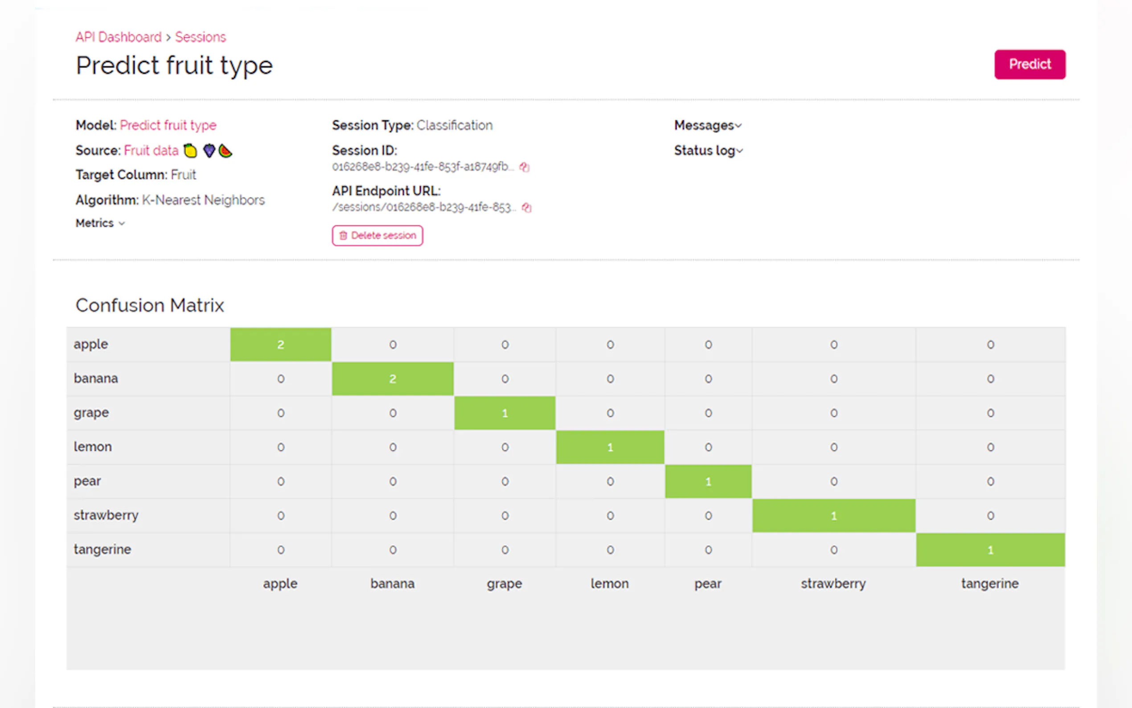Image resolution: width=1132 pixels, height=708 pixels.
Task: Click the banana-banana green matrix cell
Action: [x=393, y=379]
